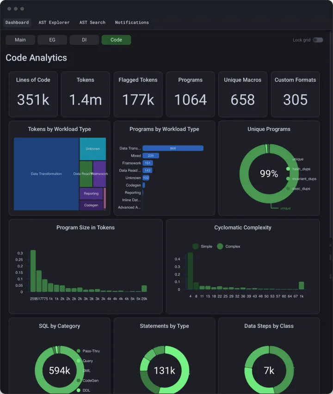Select the EG dashboard button

(52, 40)
